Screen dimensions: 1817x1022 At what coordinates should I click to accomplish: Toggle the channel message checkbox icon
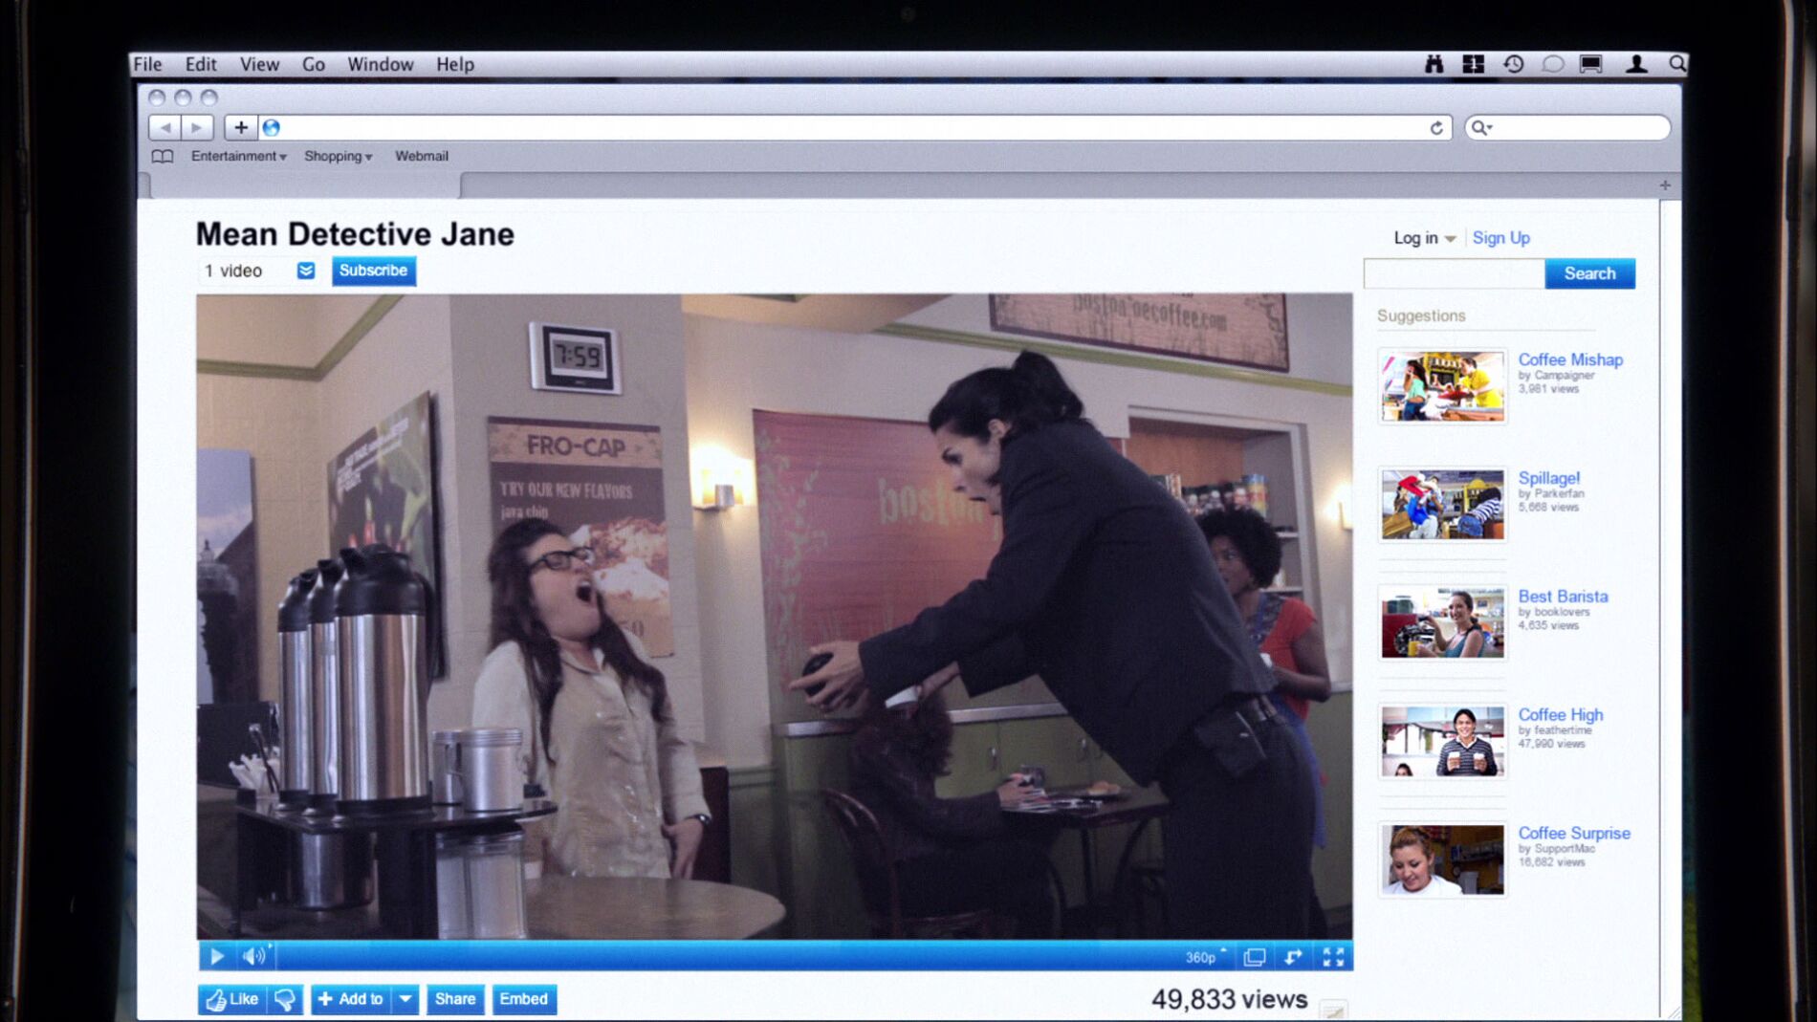pos(306,271)
